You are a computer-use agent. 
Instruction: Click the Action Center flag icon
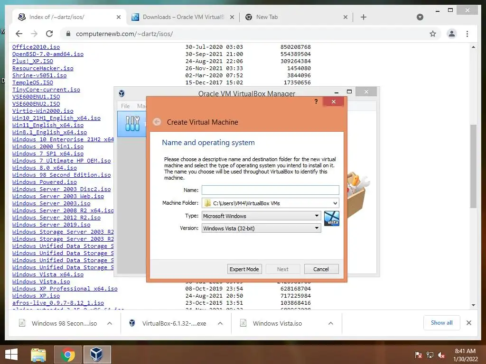pyautogui.click(x=418, y=355)
